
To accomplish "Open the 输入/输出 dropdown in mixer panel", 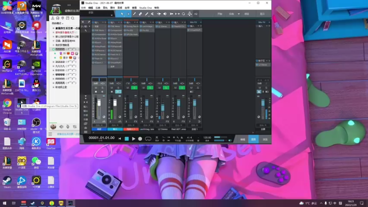I will (89, 26).
